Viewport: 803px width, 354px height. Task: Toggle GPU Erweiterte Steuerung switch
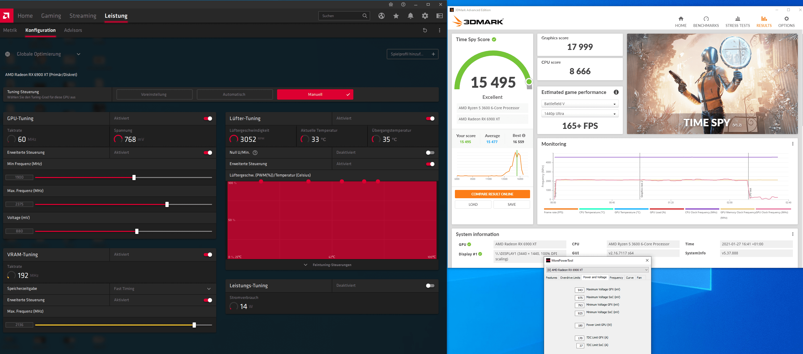[208, 153]
